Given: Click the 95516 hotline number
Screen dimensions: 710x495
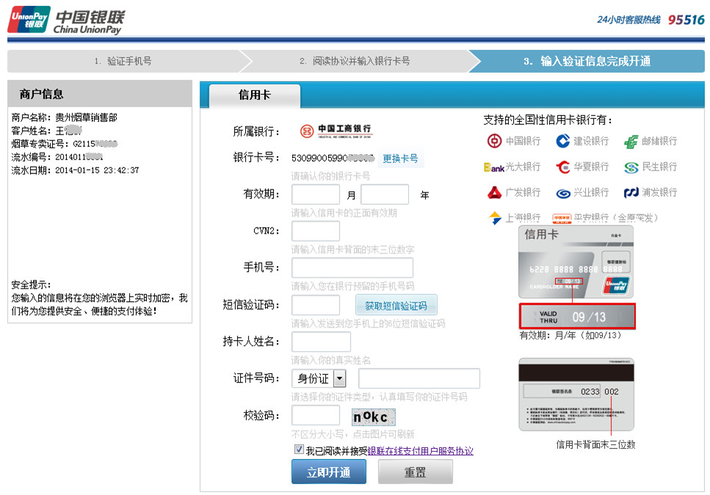Looking at the screenshot, I should [687, 20].
